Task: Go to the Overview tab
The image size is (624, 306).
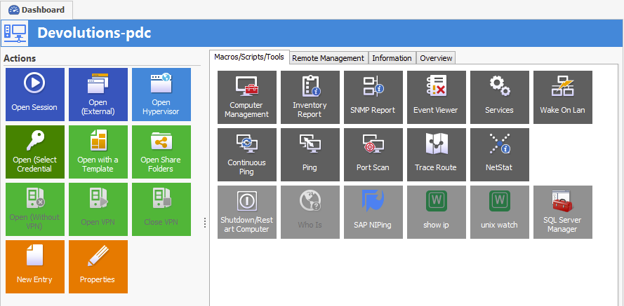Action: pyautogui.click(x=436, y=58)
